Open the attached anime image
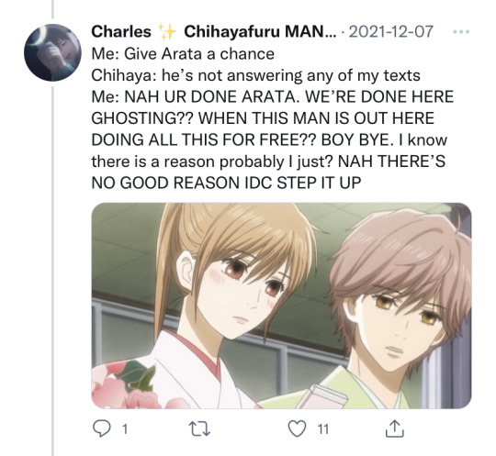The image size is (496, 456). point(282,306)
